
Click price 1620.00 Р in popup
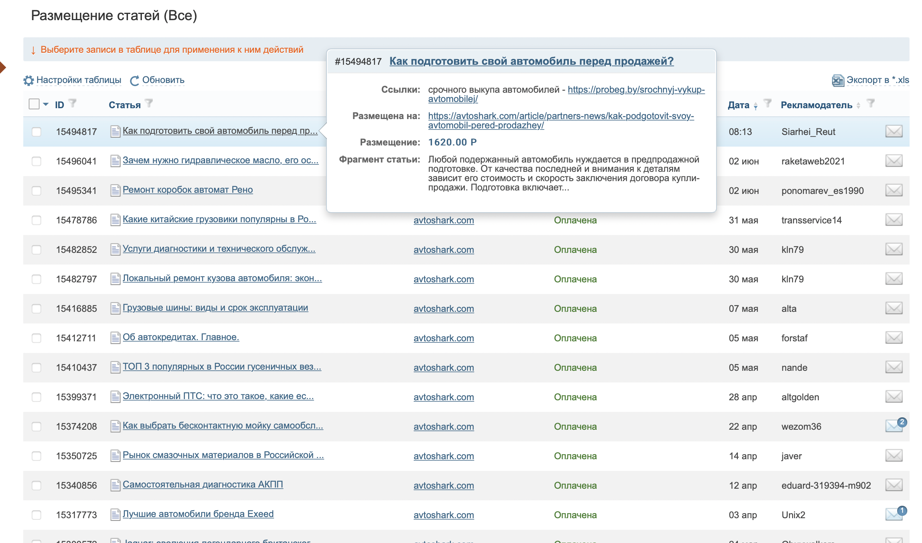(452, 142)
